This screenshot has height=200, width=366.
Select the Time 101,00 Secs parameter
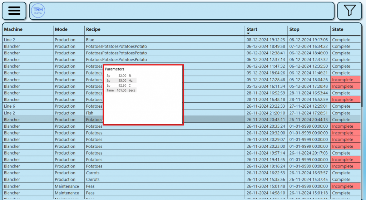(121, 91)
